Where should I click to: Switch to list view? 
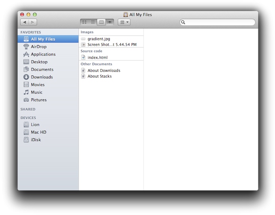93,22
